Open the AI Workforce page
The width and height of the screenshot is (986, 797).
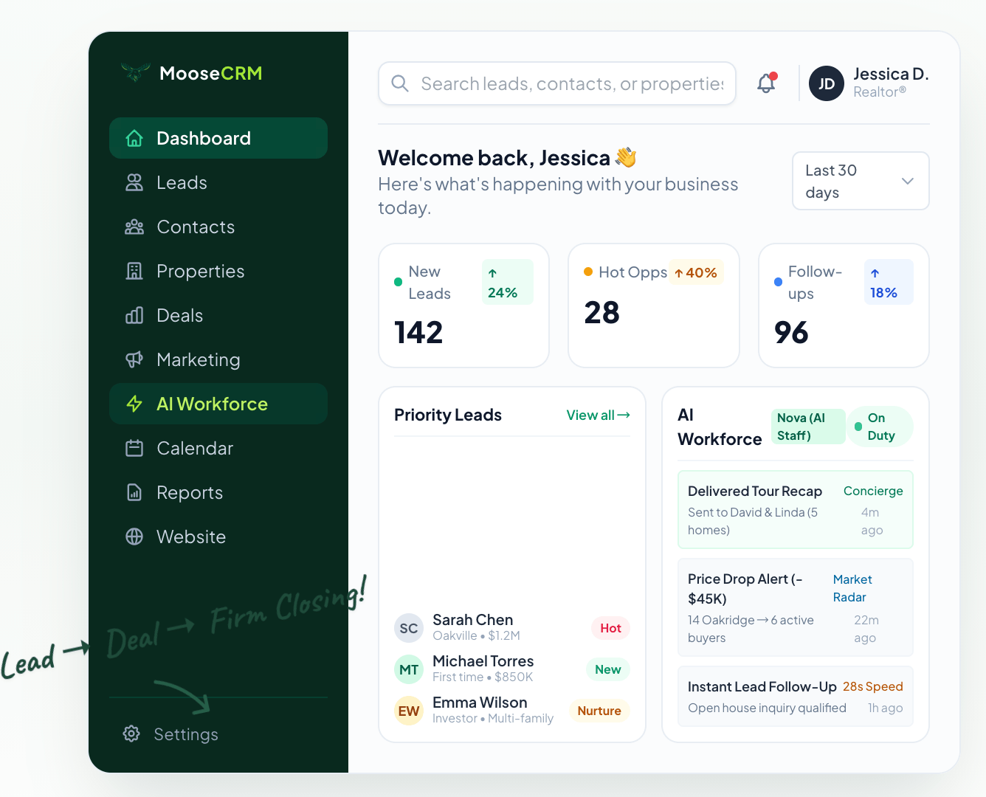click(x=218, y=404)
